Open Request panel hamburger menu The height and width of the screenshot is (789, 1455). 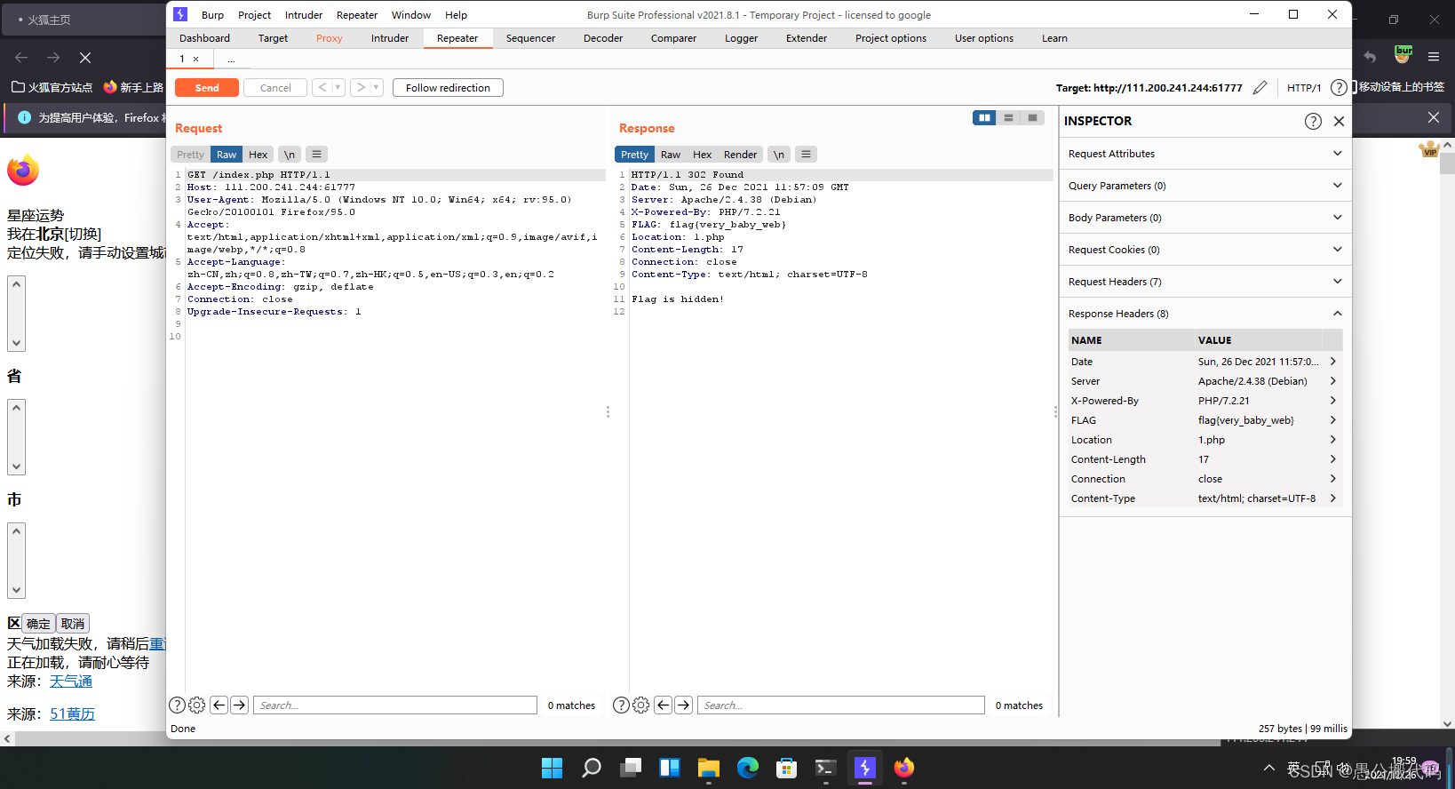[x=316, y=154]
